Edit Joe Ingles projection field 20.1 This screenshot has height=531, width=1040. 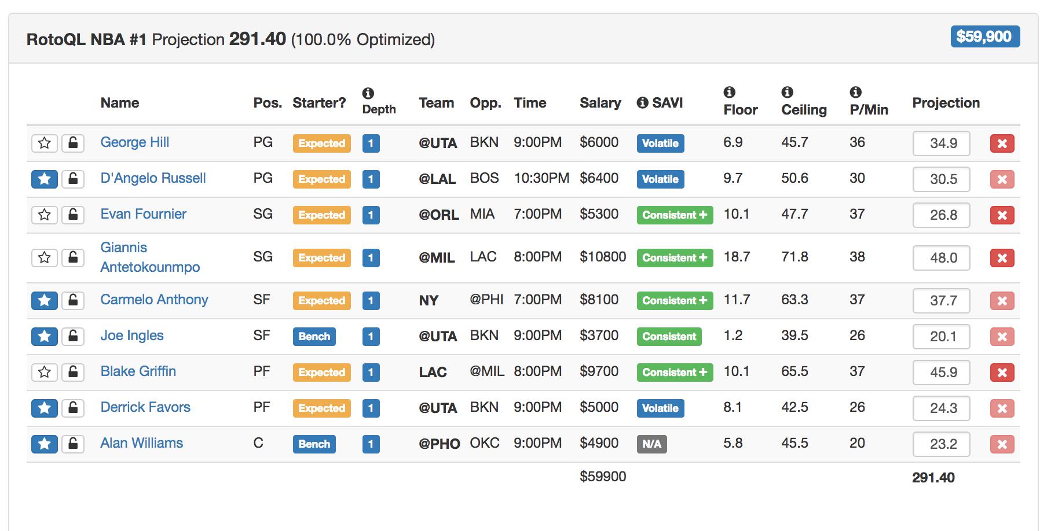942,337
